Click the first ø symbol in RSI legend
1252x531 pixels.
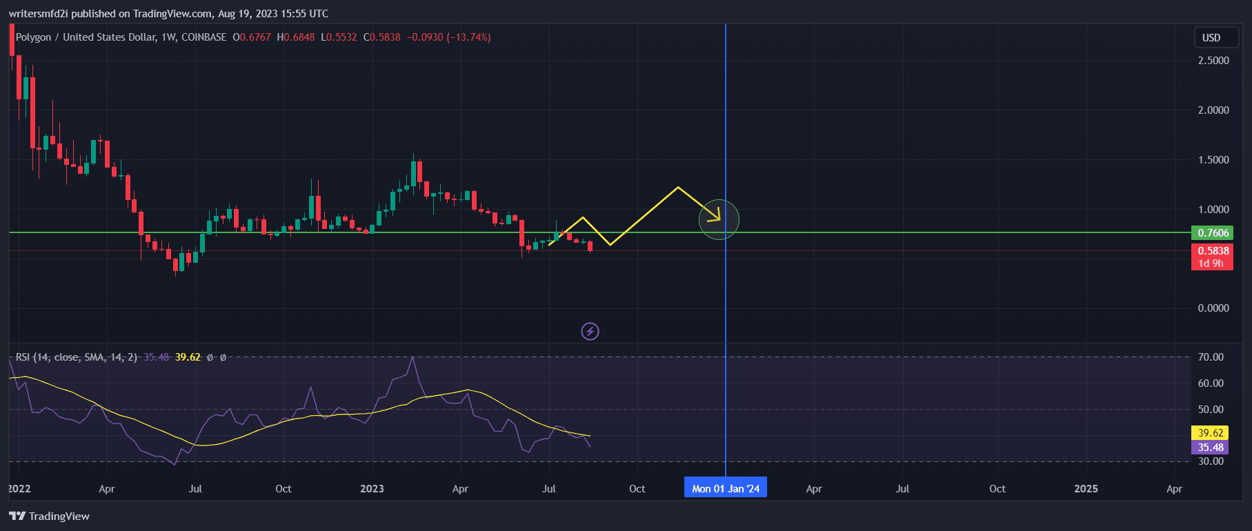[210, 357]
